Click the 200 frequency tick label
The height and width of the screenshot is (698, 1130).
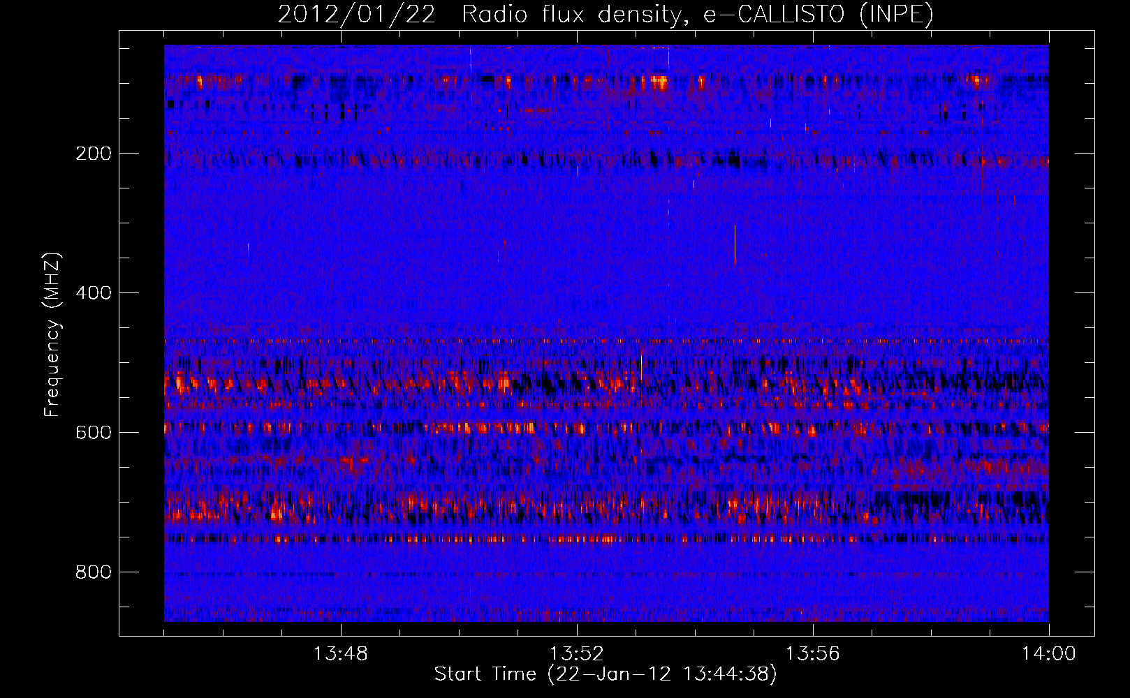point(94,154)
